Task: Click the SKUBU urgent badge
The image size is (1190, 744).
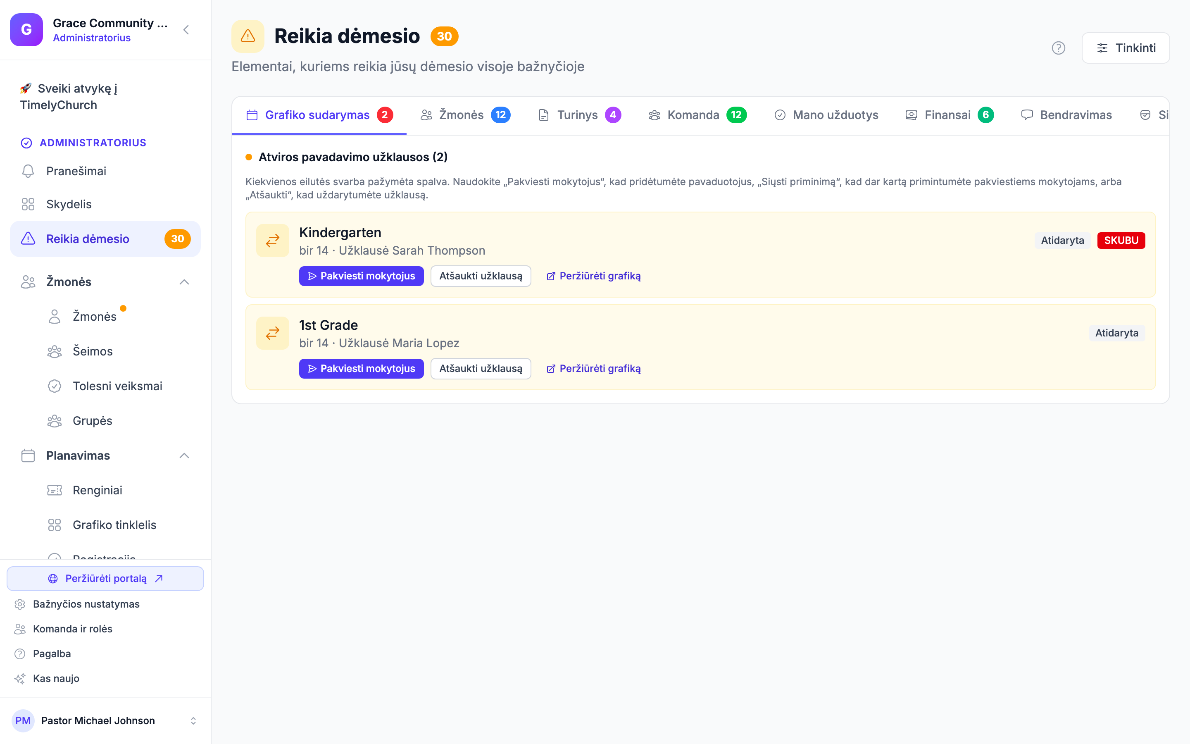Action: [x=1121, y=241]
